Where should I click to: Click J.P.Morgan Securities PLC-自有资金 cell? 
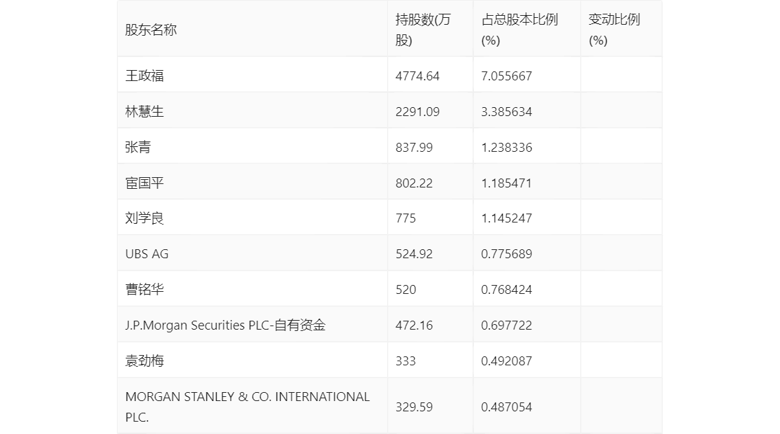click(x=226, y=325)
